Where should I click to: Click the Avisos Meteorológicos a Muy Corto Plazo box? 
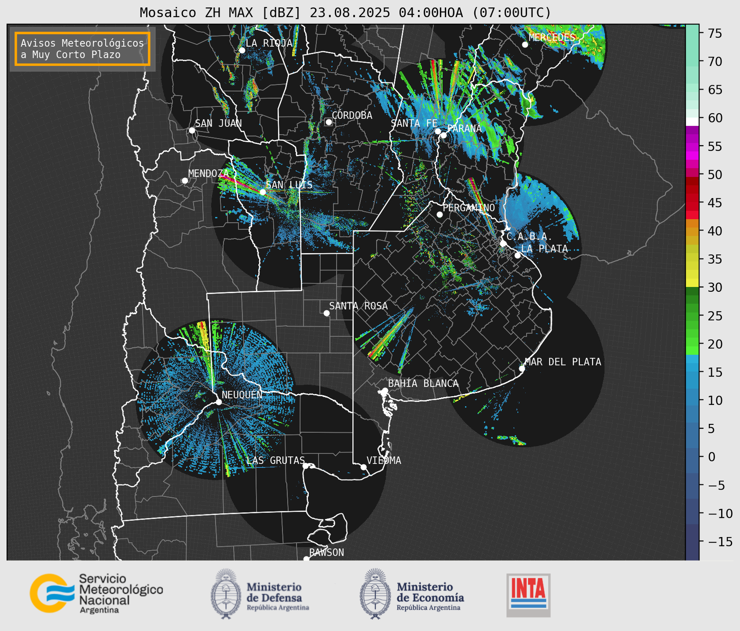82,49
